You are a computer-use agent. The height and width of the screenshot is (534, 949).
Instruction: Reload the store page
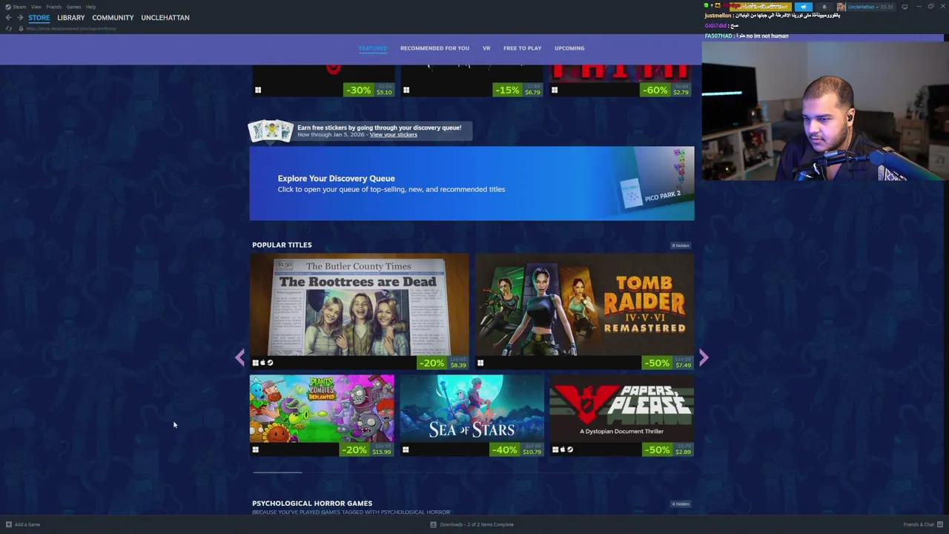9,28
